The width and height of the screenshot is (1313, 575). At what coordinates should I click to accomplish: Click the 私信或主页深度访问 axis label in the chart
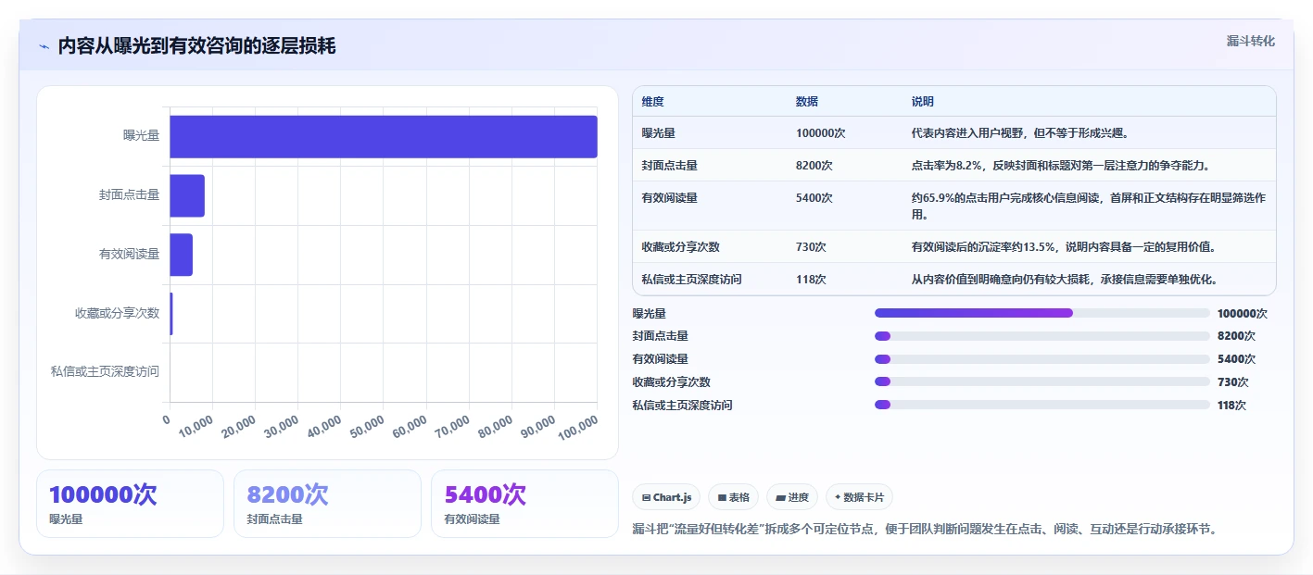(105, 371)
